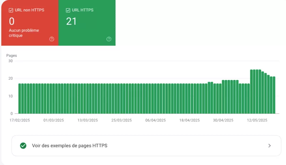
Task: Open help icon on green HTTPS card
Action: point(109,39)
